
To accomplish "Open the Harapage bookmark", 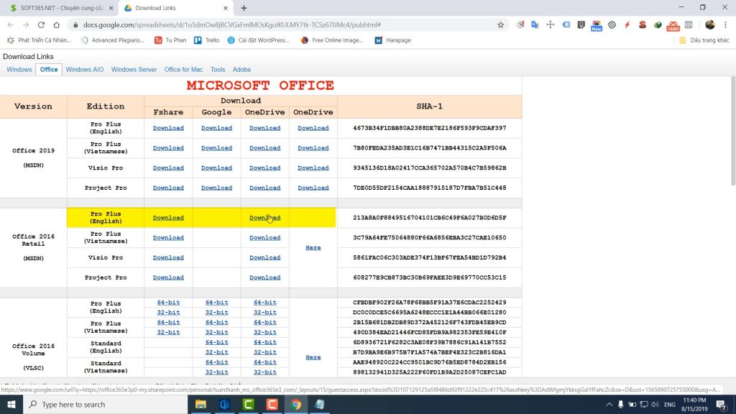I will coord(393,40).
